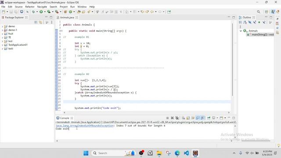Viewport: 281px width, 158px height.
Task: Click the editor horizontal scrollbar
Action: [x=146, y=112]
